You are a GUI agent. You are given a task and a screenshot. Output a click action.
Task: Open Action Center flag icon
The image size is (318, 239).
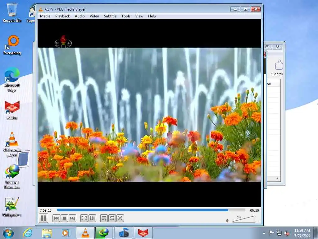point(271,233)
